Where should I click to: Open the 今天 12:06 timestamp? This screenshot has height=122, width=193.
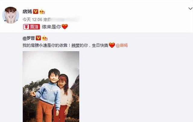point(32,20)
